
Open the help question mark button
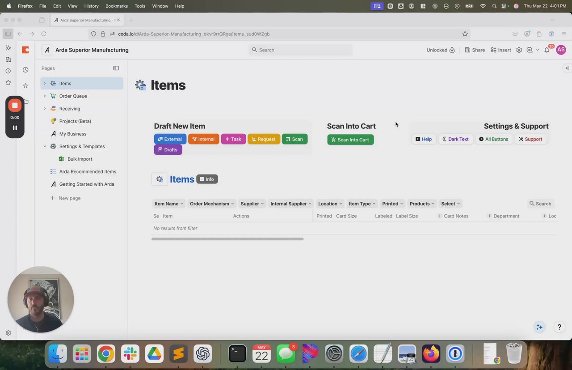point(559,327)
